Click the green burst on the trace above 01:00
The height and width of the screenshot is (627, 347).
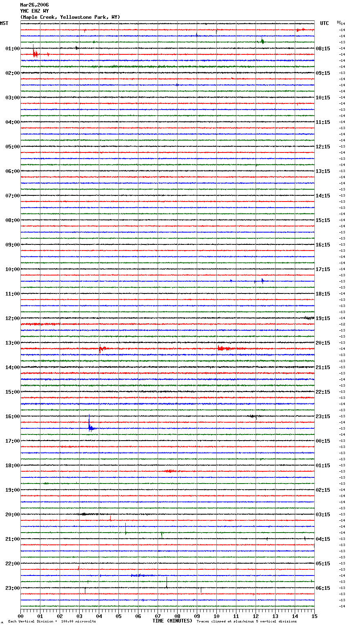[262, 41]
